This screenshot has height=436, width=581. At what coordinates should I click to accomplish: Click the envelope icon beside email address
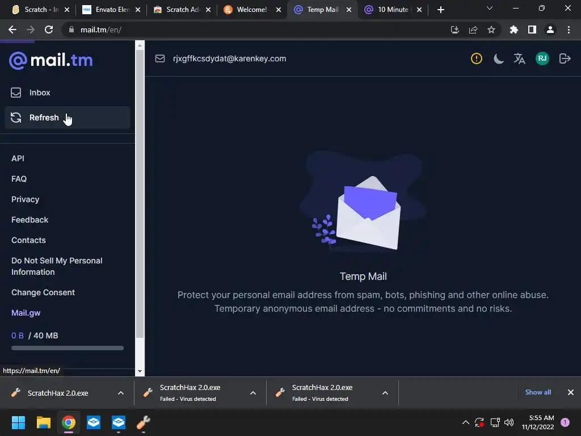[x=159, y=58]
